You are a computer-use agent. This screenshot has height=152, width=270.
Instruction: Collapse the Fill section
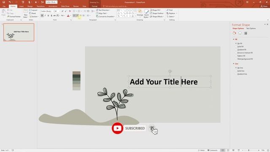pos(234,39)
